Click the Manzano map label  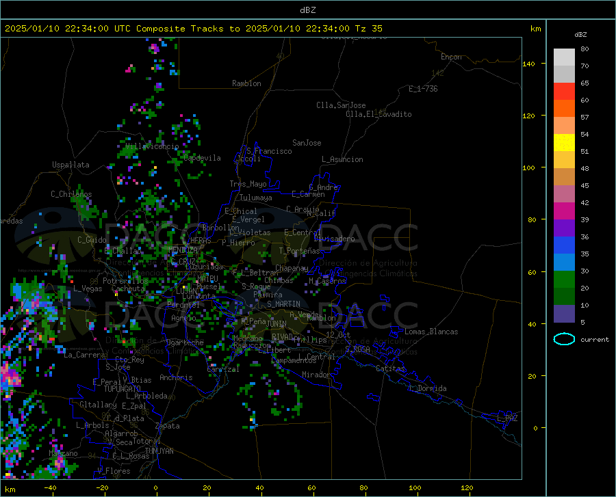click(x=63, y=453)
